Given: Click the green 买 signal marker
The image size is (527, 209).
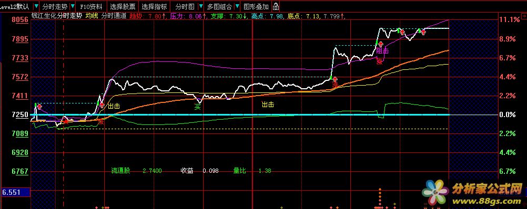Looking at the screenshot, I should click(x=198, y=107).
